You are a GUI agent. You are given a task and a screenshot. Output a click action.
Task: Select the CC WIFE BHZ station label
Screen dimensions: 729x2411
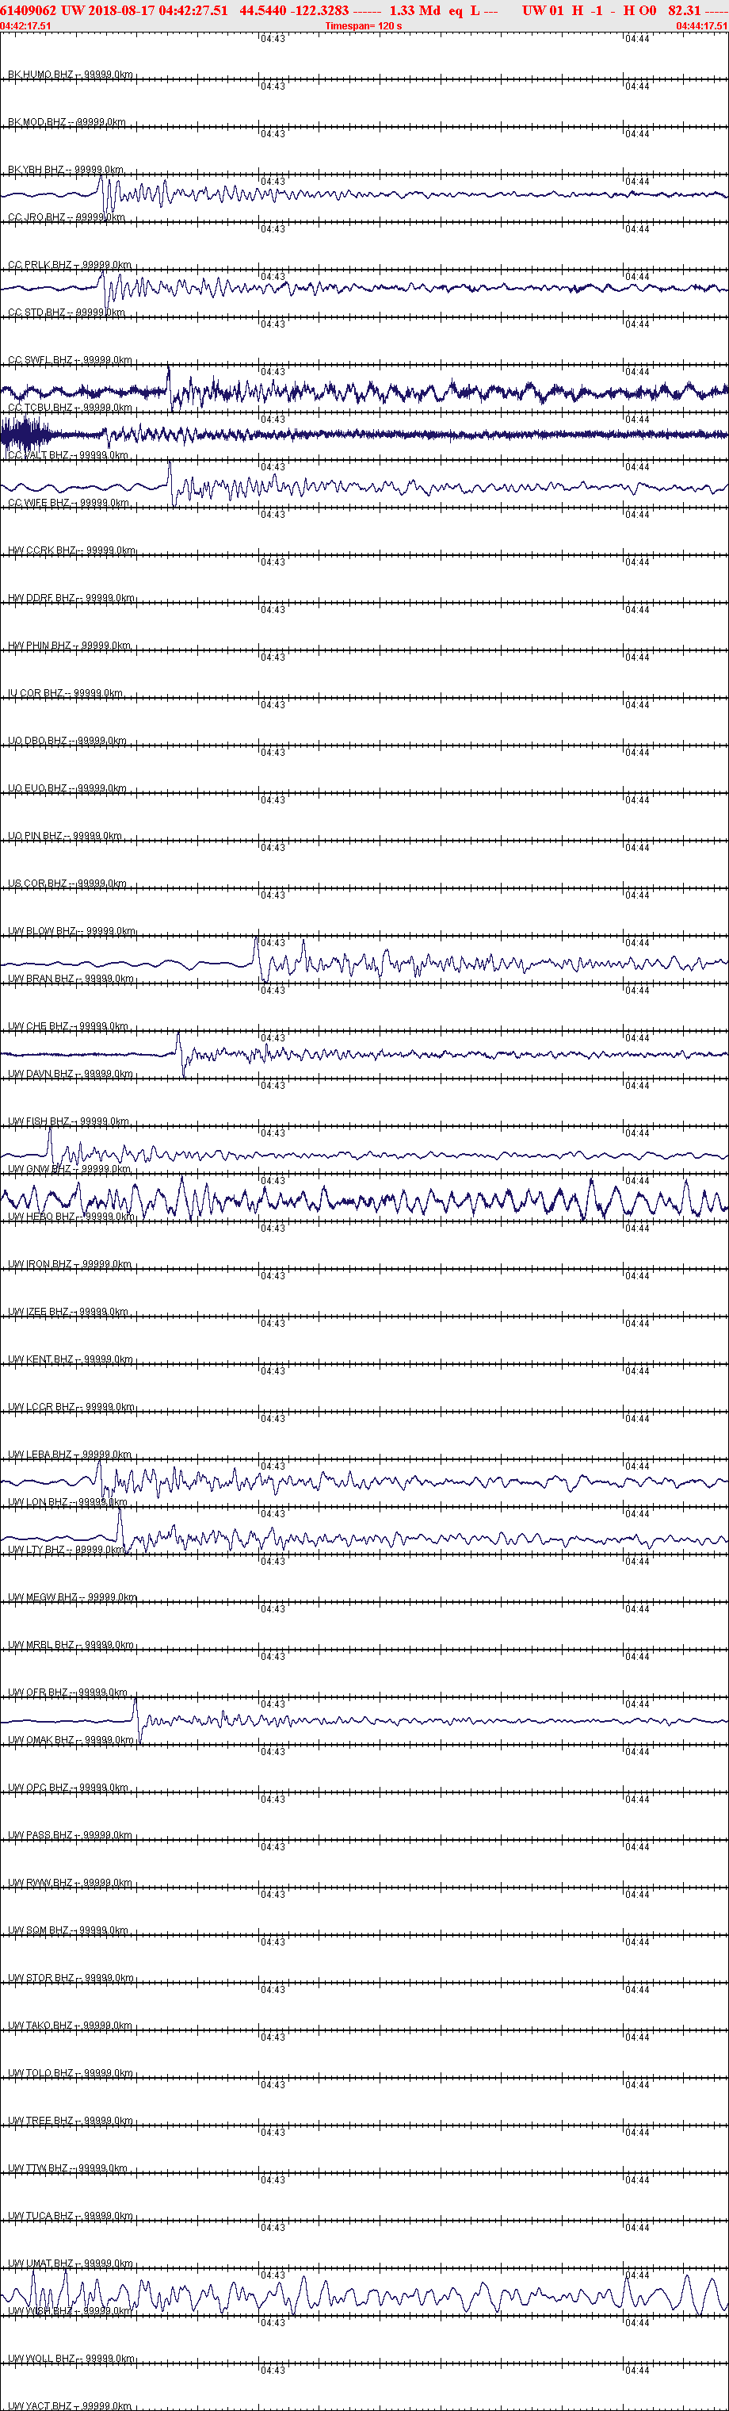(68, 503)
